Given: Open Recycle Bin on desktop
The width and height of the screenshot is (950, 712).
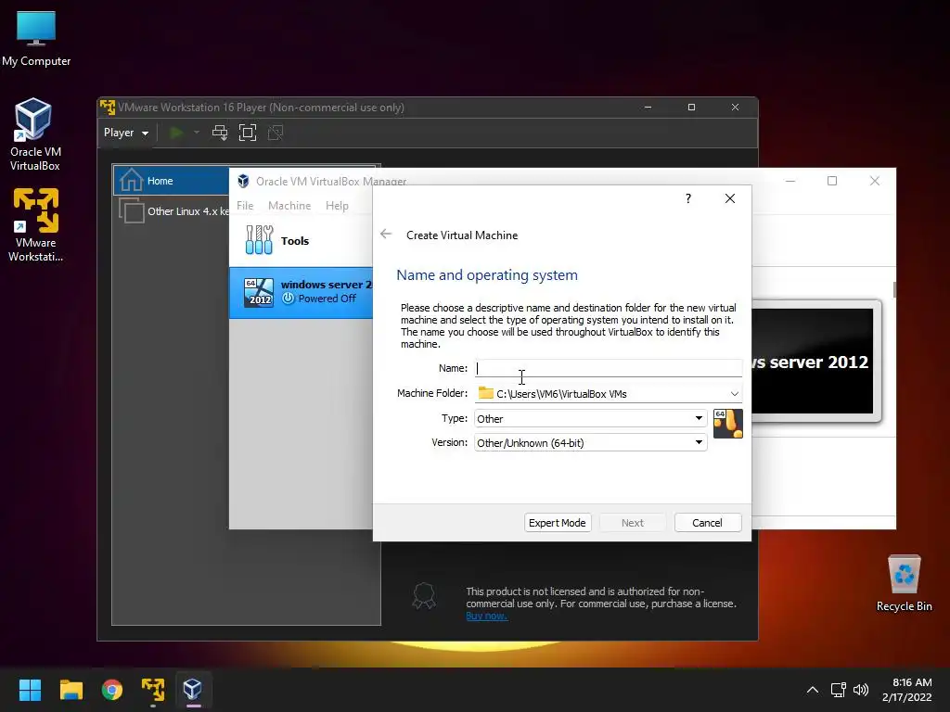Looking at the screenshot, I should click(904, 583).
